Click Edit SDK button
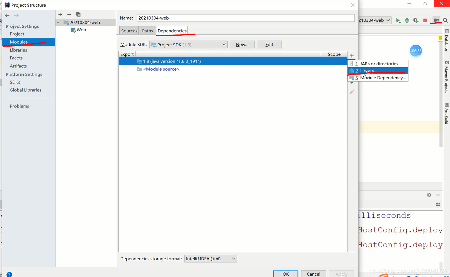The width and height of the screenshot is (450, 277). coord(269,45)
